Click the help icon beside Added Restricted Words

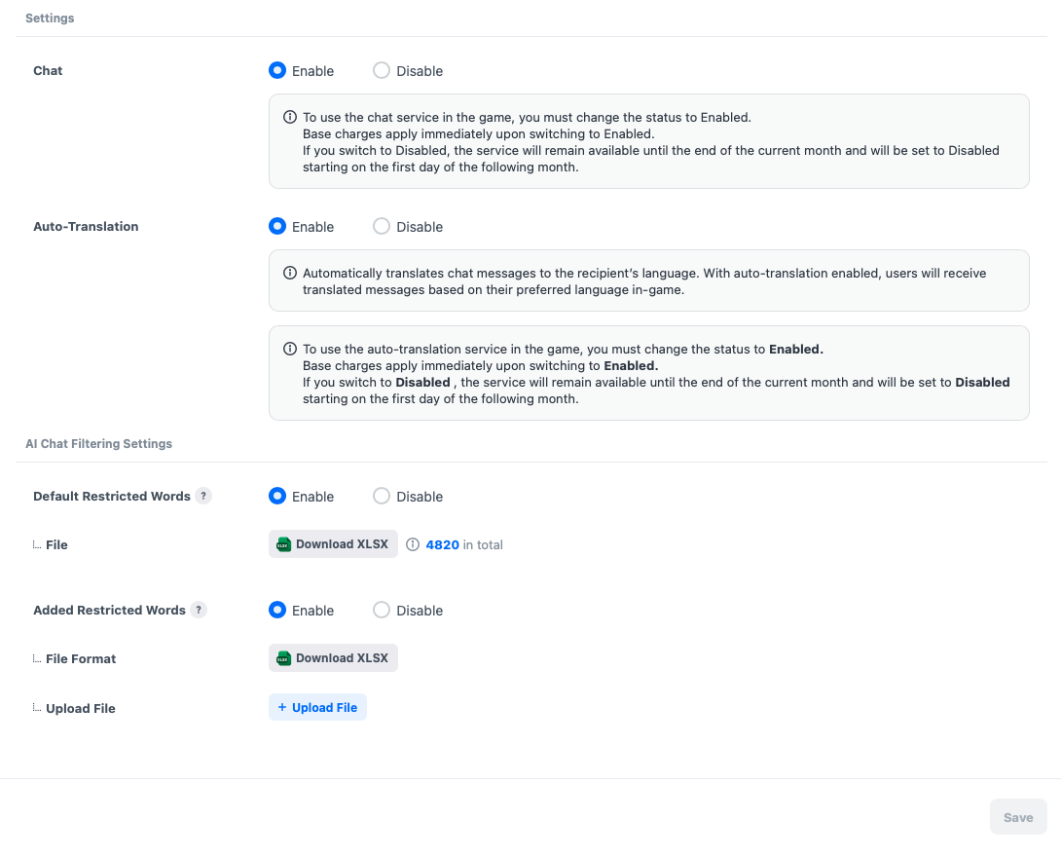tap(199, 610)
